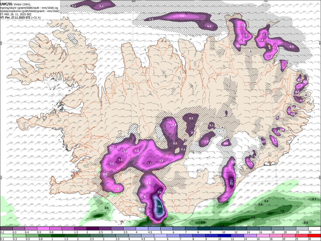Click the 0.2 label under the snow scale
Viewport: 321px width, 241px height.
coord(2,232)
